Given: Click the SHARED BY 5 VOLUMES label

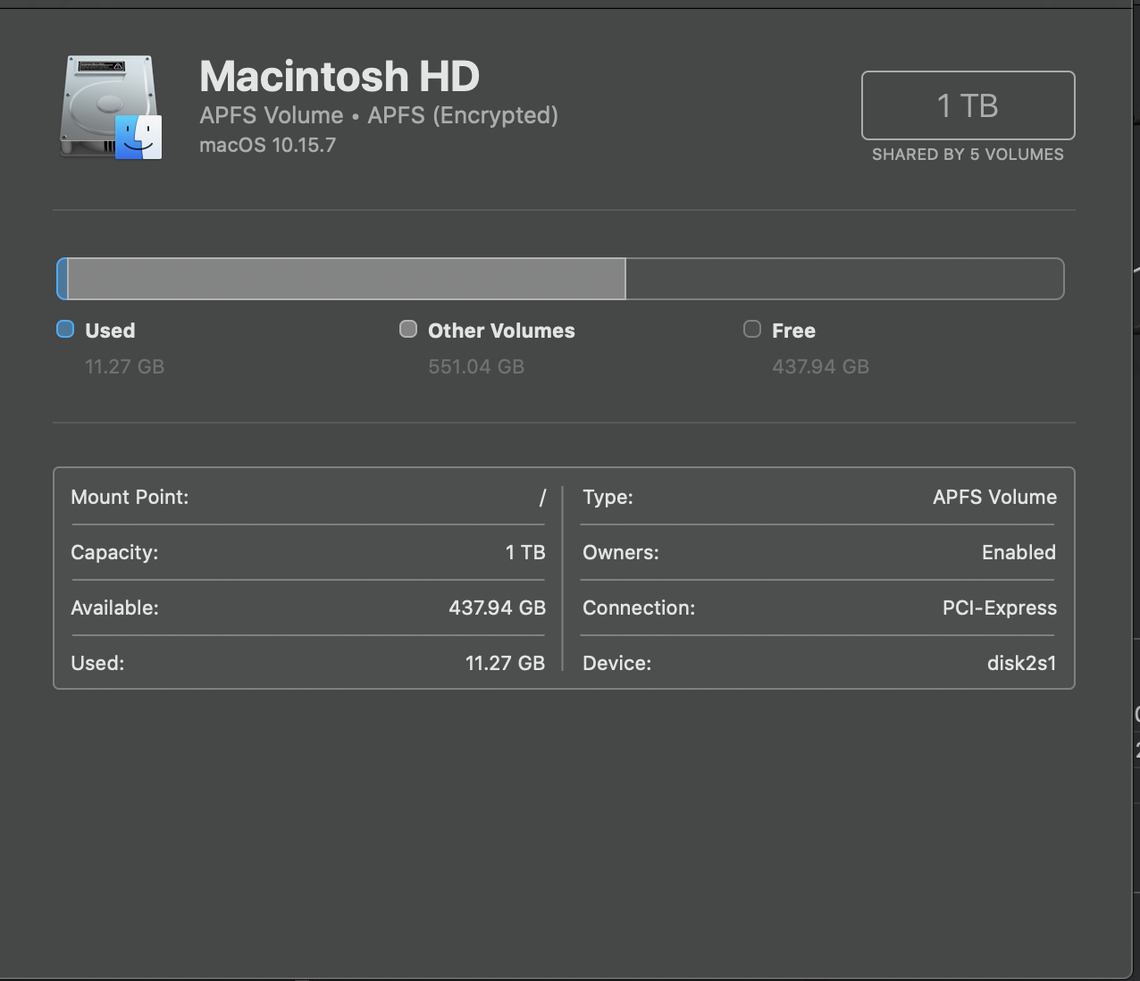Looking at the screenshot, I should tap(968, 155).
